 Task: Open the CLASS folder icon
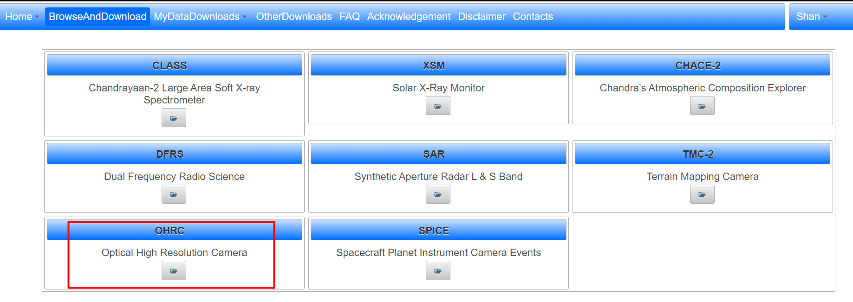[x=174, y=118]
